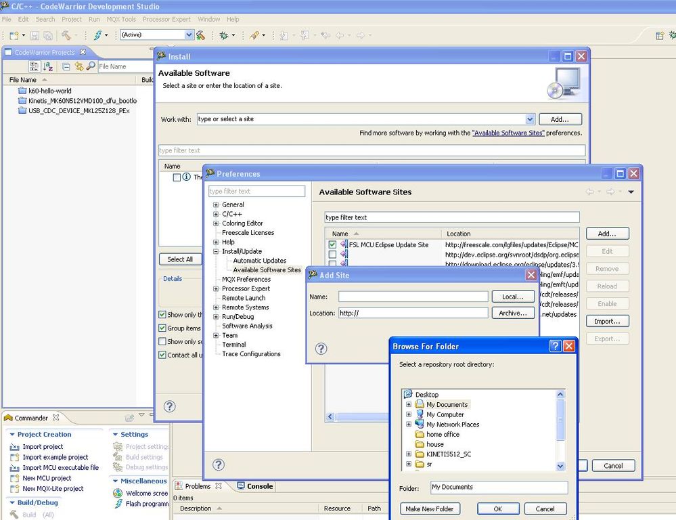This screenshot has height=520, width=676.
Task: Click Commander view menu triangle icon
Action: (141, 415)
